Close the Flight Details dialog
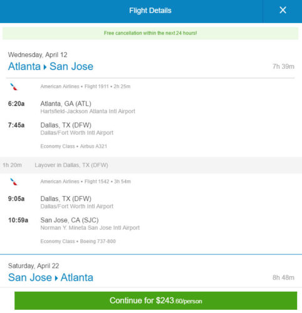The width and height of the screenshot is (302, 313). point(283,10)
